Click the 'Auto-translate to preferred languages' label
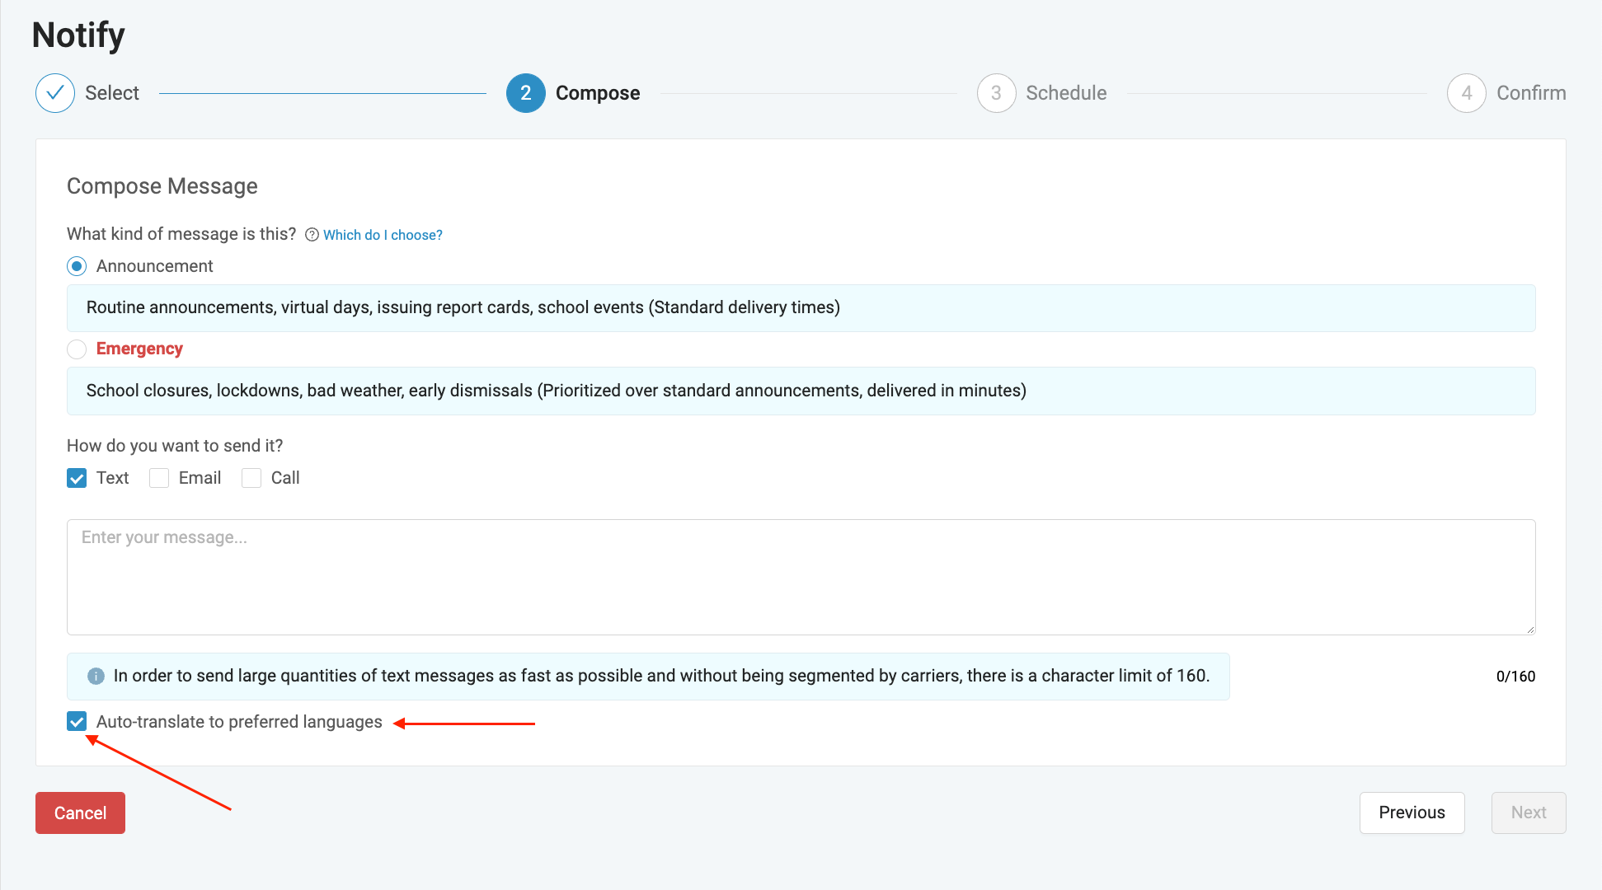Image resolution: width=1602 pixels, height=890 pixels. (x=239, y=722)
